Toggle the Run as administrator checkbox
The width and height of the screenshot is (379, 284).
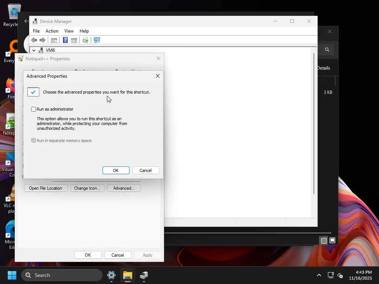(33, 109)
